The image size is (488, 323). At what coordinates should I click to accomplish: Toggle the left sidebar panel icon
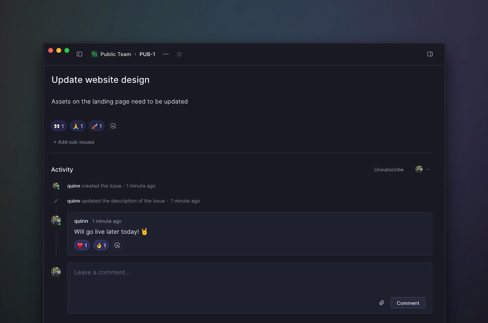80,54
